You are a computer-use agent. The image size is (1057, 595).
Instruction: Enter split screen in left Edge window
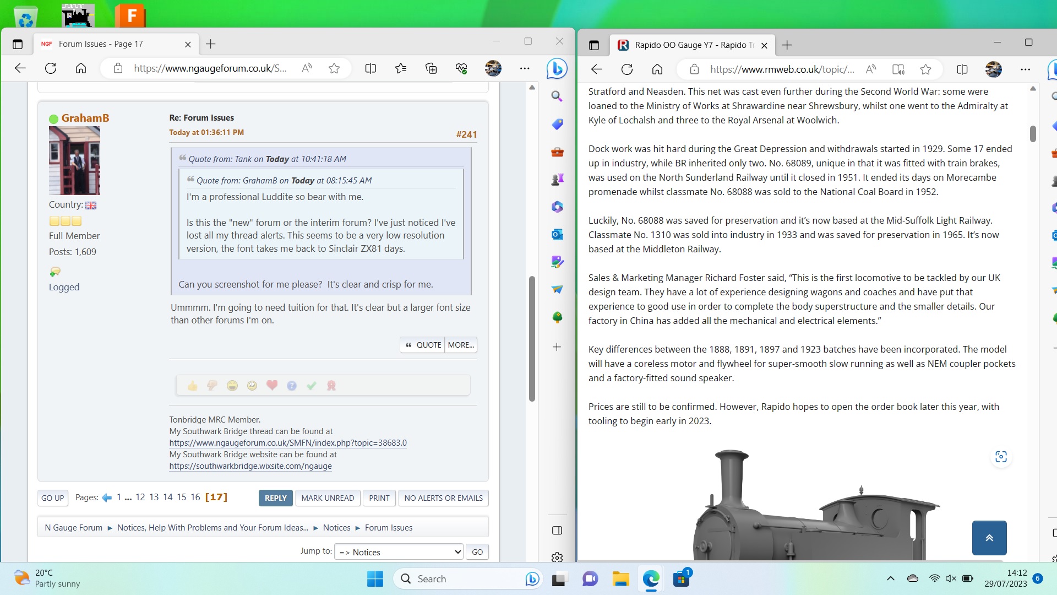371,68
